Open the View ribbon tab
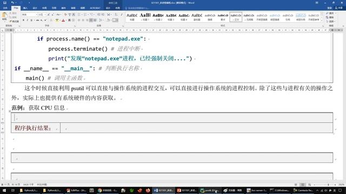 pyautogui.click(x=83, y=8)
